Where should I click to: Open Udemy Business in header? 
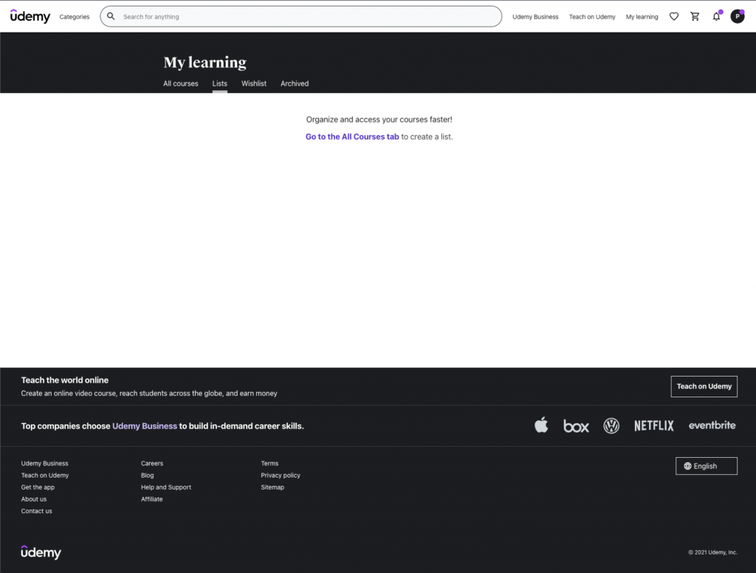tap(535, 17)
